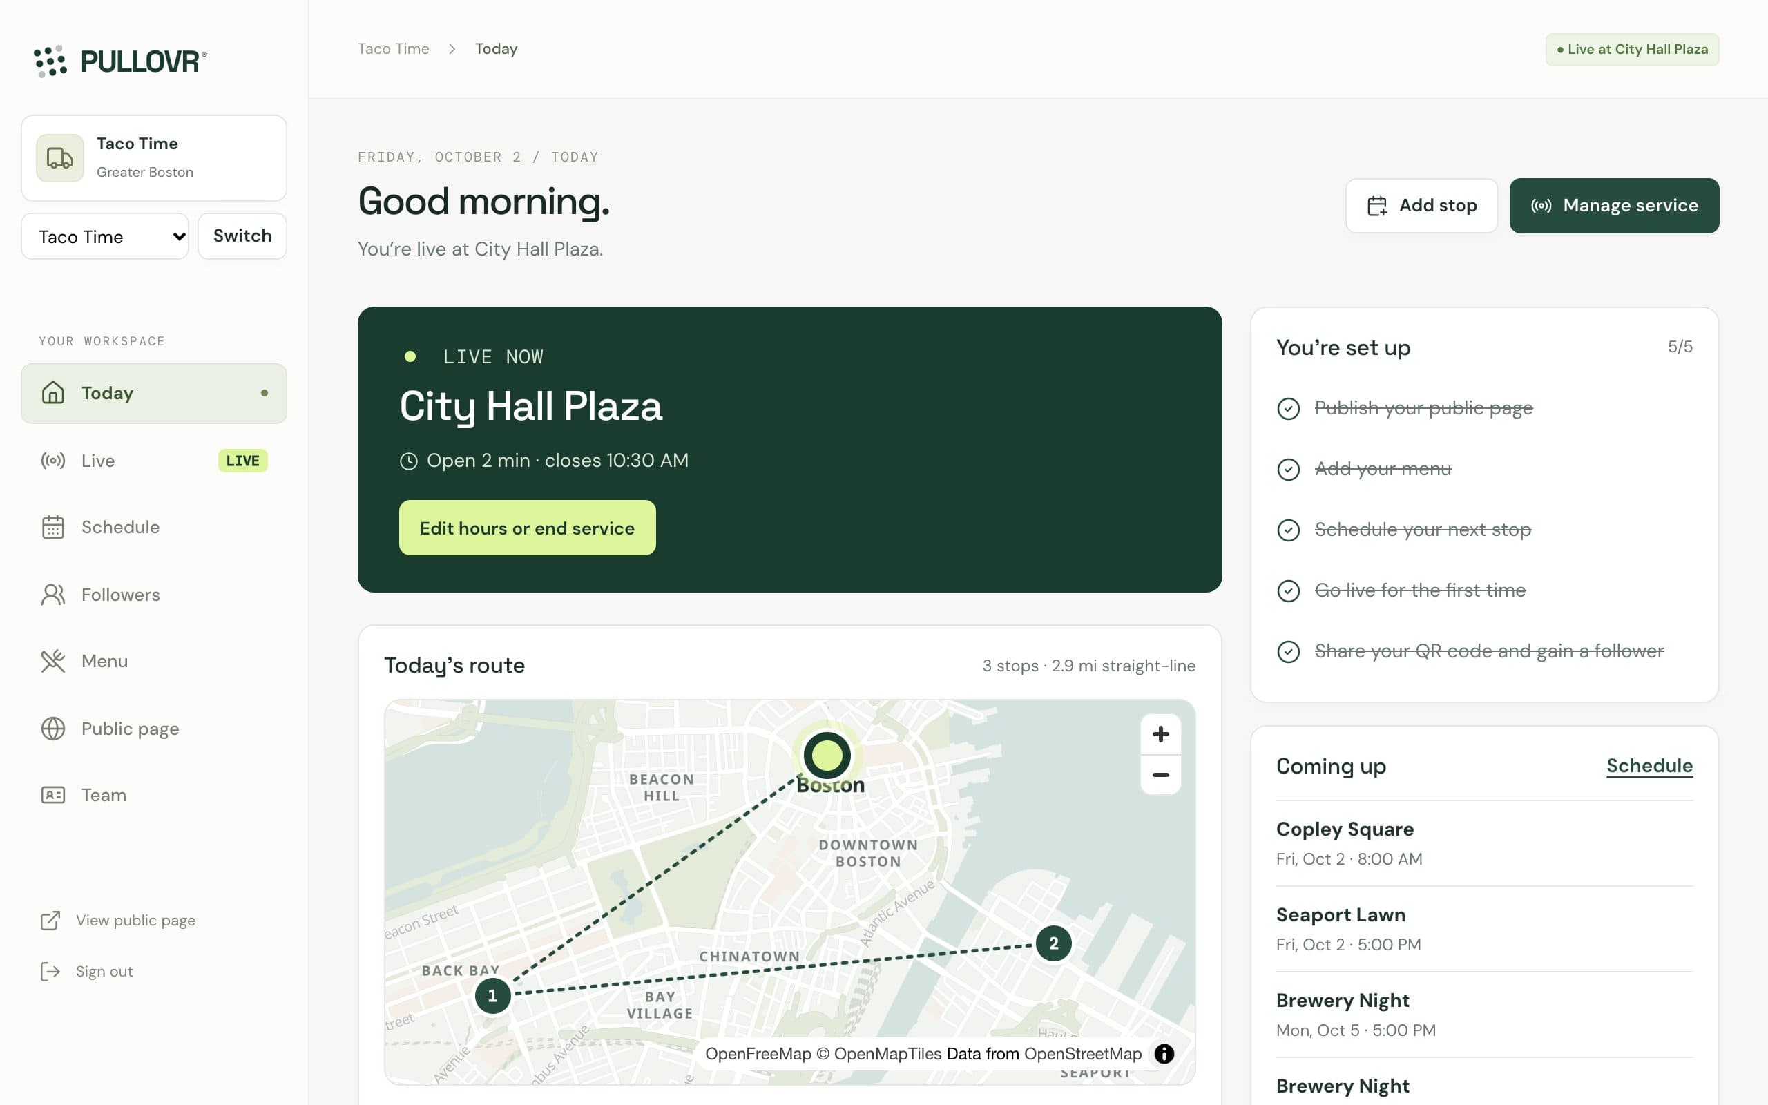Click Live at City Hall Plaza status pill

[x=1632, y=50]
